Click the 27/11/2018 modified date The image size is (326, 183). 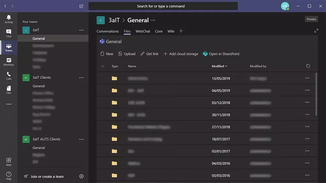221,127
